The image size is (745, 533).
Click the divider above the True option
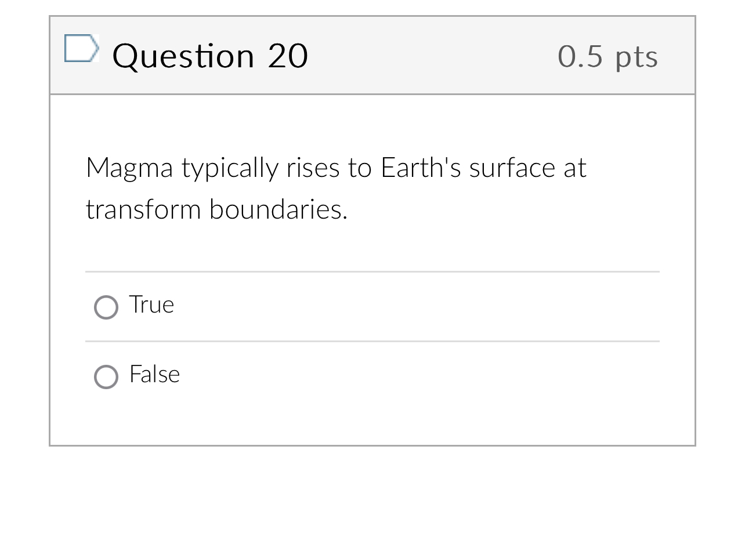[372, 271]
